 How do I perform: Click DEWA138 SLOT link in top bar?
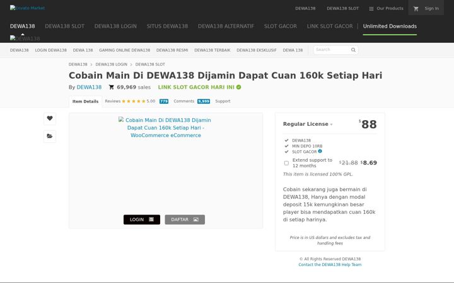coord(343,8)
